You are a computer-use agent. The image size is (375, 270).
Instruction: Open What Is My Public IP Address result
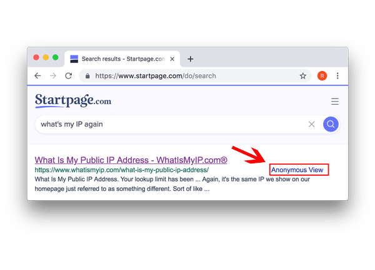click(x=131, y=160)
